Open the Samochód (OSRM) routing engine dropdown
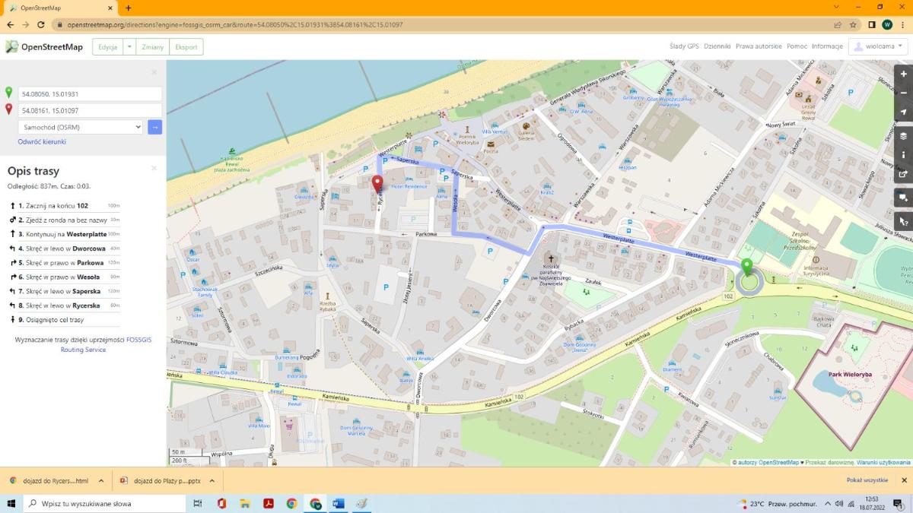 [x=81, y=127]
